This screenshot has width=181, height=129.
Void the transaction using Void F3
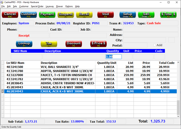pyautogui.click(x=106, y=15)
